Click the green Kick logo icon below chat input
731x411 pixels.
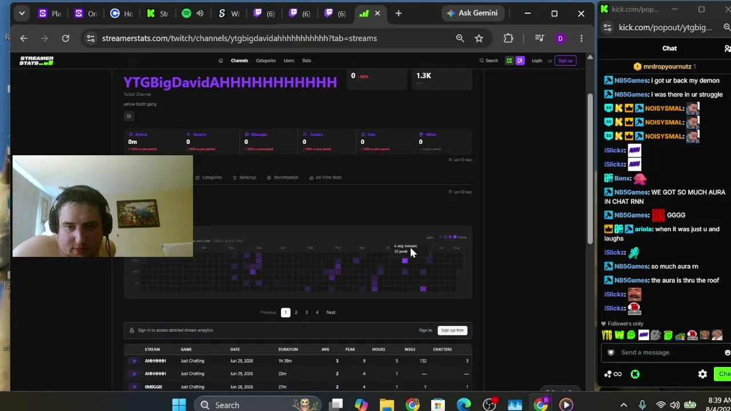click(x=635, y=374)
